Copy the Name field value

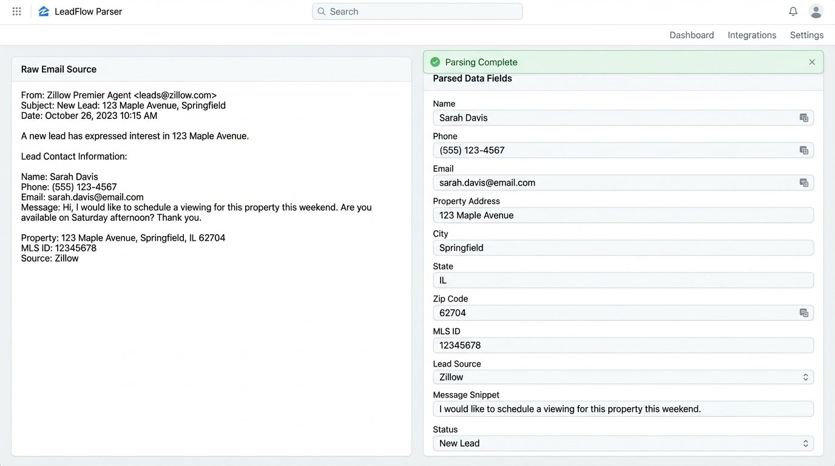(x=803, y=117)
